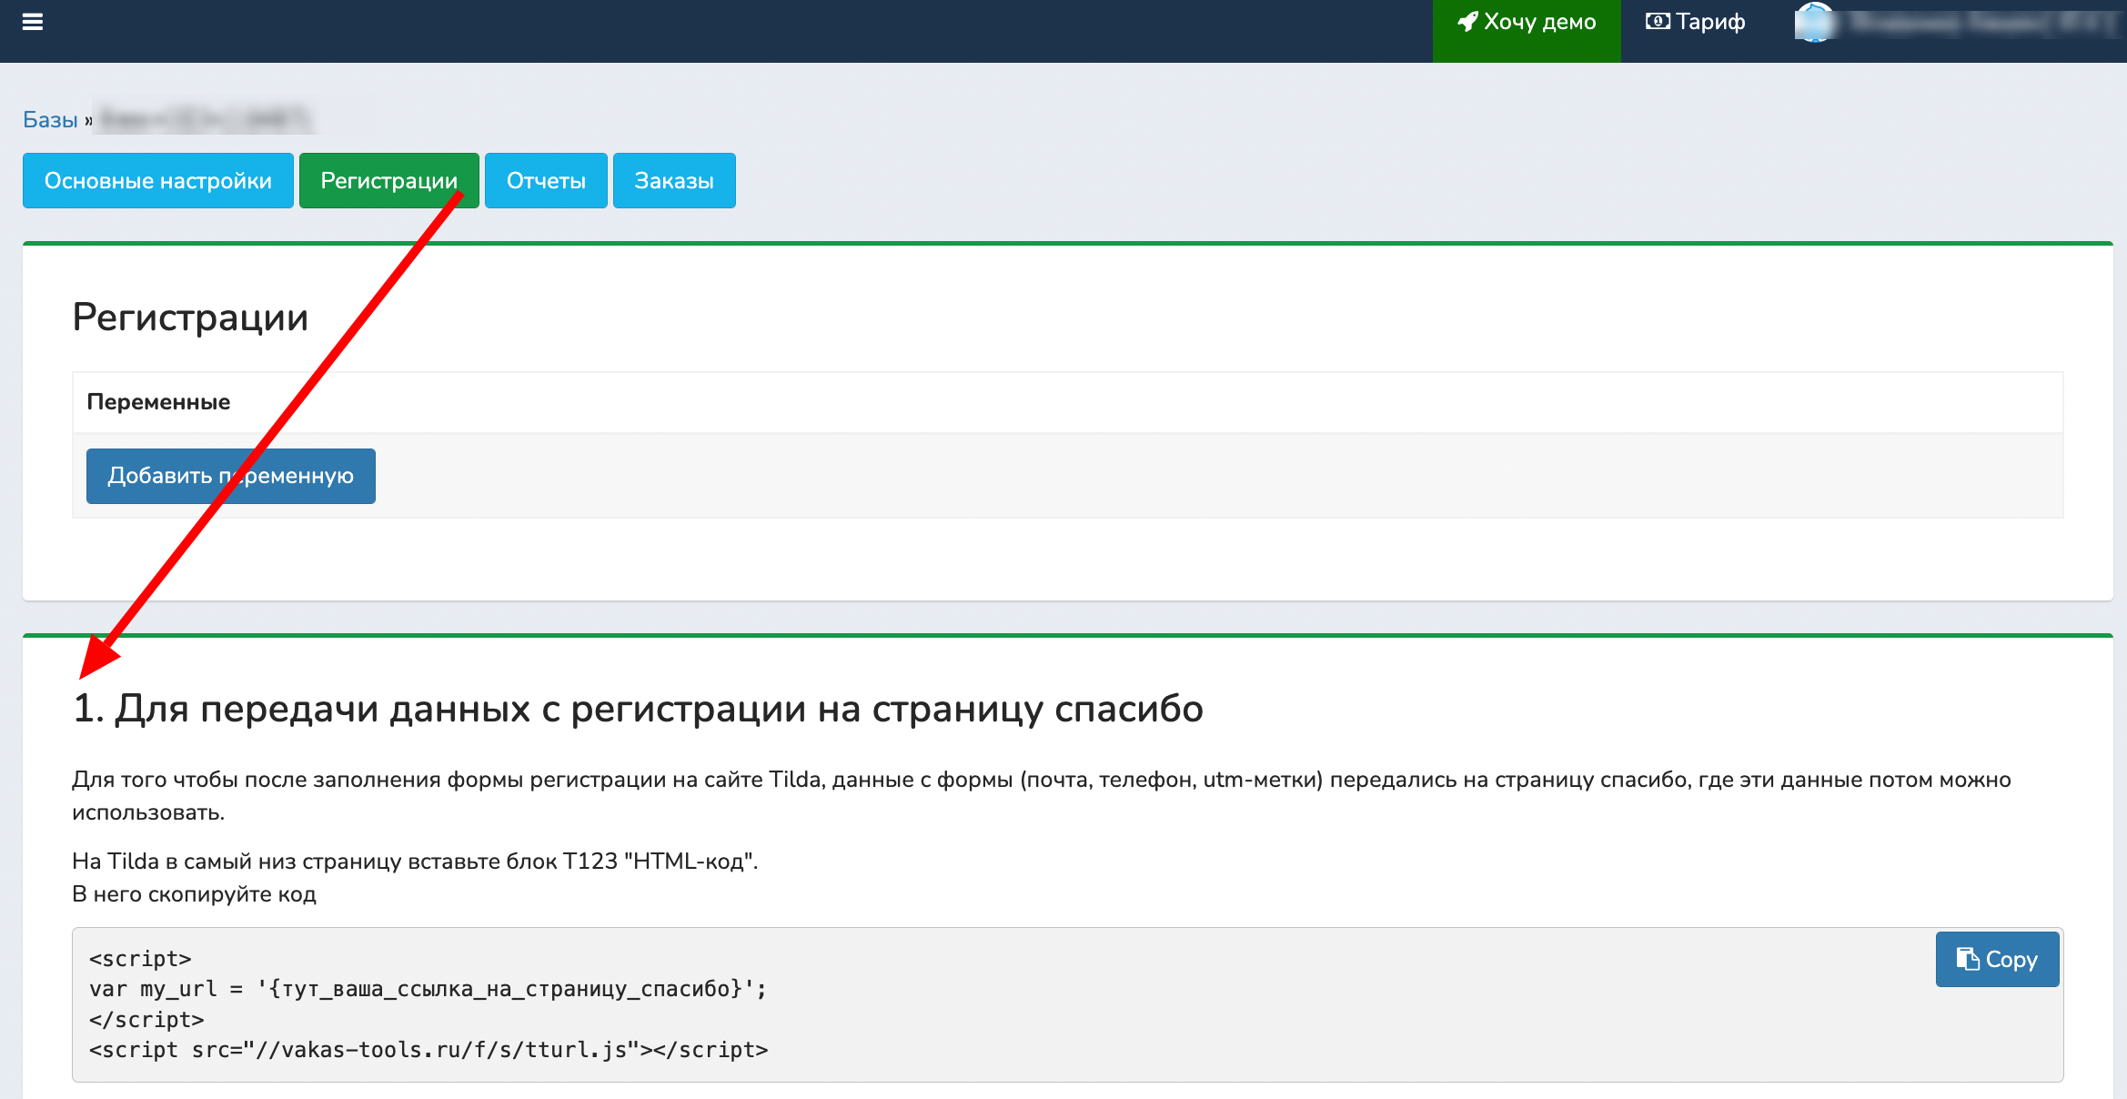This screenshot has width=2127, height=1099.
Task: Open the blurred user account name
Action: click(x=1981, y=22)
